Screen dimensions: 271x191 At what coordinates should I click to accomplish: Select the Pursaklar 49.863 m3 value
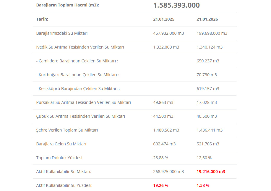pos(163,102)
